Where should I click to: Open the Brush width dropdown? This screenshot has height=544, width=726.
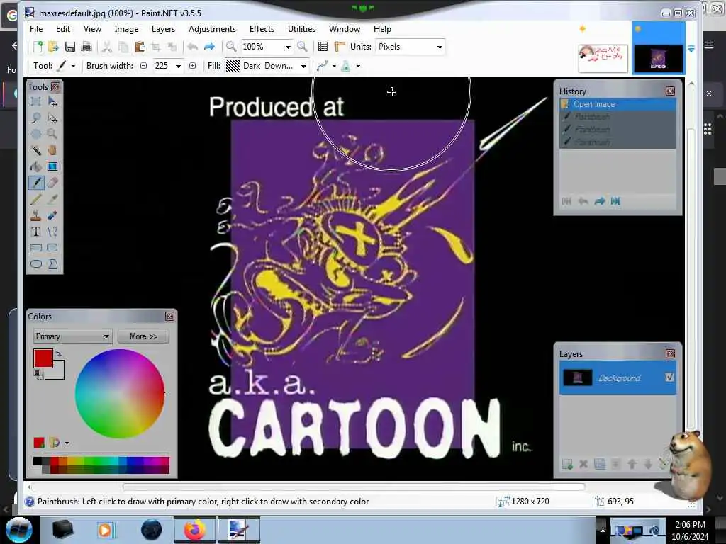click(178, 66)
